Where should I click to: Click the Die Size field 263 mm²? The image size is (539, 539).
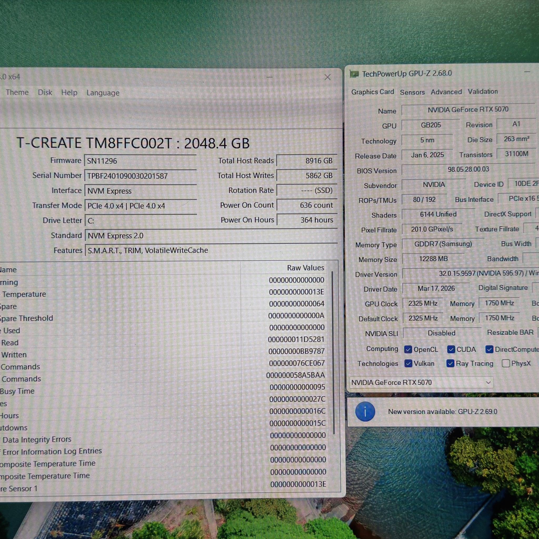pos(516,139)
